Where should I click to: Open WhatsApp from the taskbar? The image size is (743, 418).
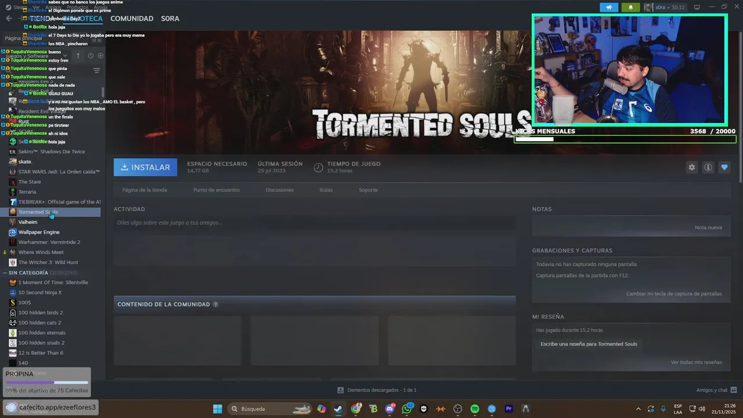click(407, 409)
